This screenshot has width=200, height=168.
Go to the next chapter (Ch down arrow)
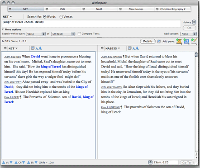point(24,163)
